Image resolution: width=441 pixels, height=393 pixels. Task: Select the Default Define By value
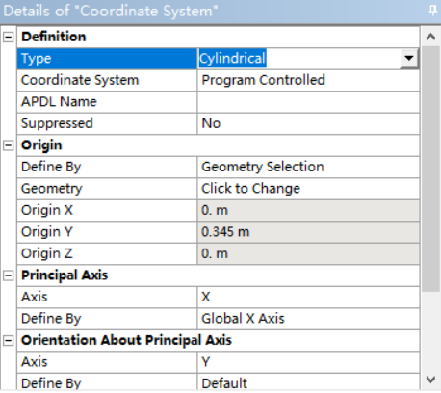308,382
